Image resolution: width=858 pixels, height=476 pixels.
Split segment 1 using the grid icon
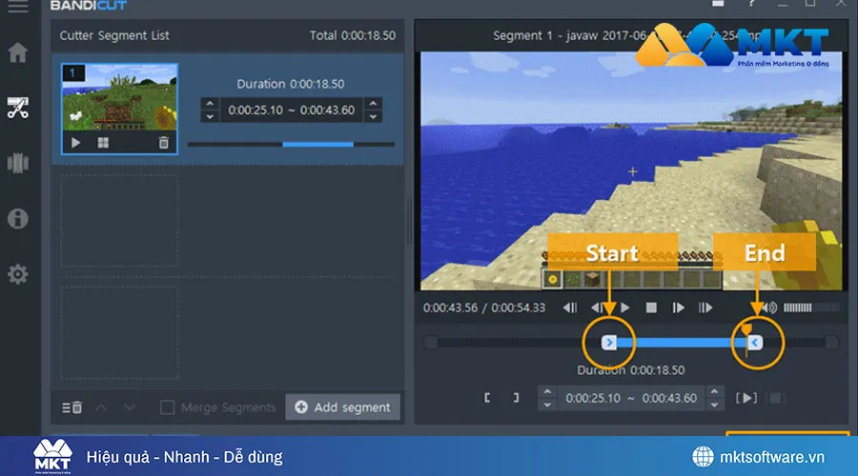coord(103,143)
